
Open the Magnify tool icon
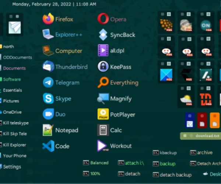click(x=103, y=98)
